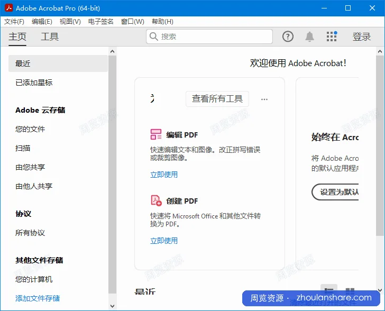
Task: Select 最近 in the sidebar
Action: pos(58,63)
